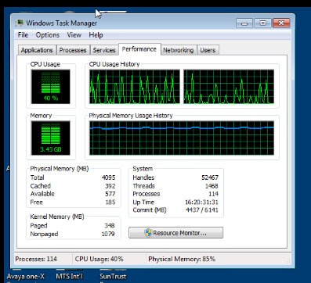Click the Task Manager title bar icon

tap(20, 23)
